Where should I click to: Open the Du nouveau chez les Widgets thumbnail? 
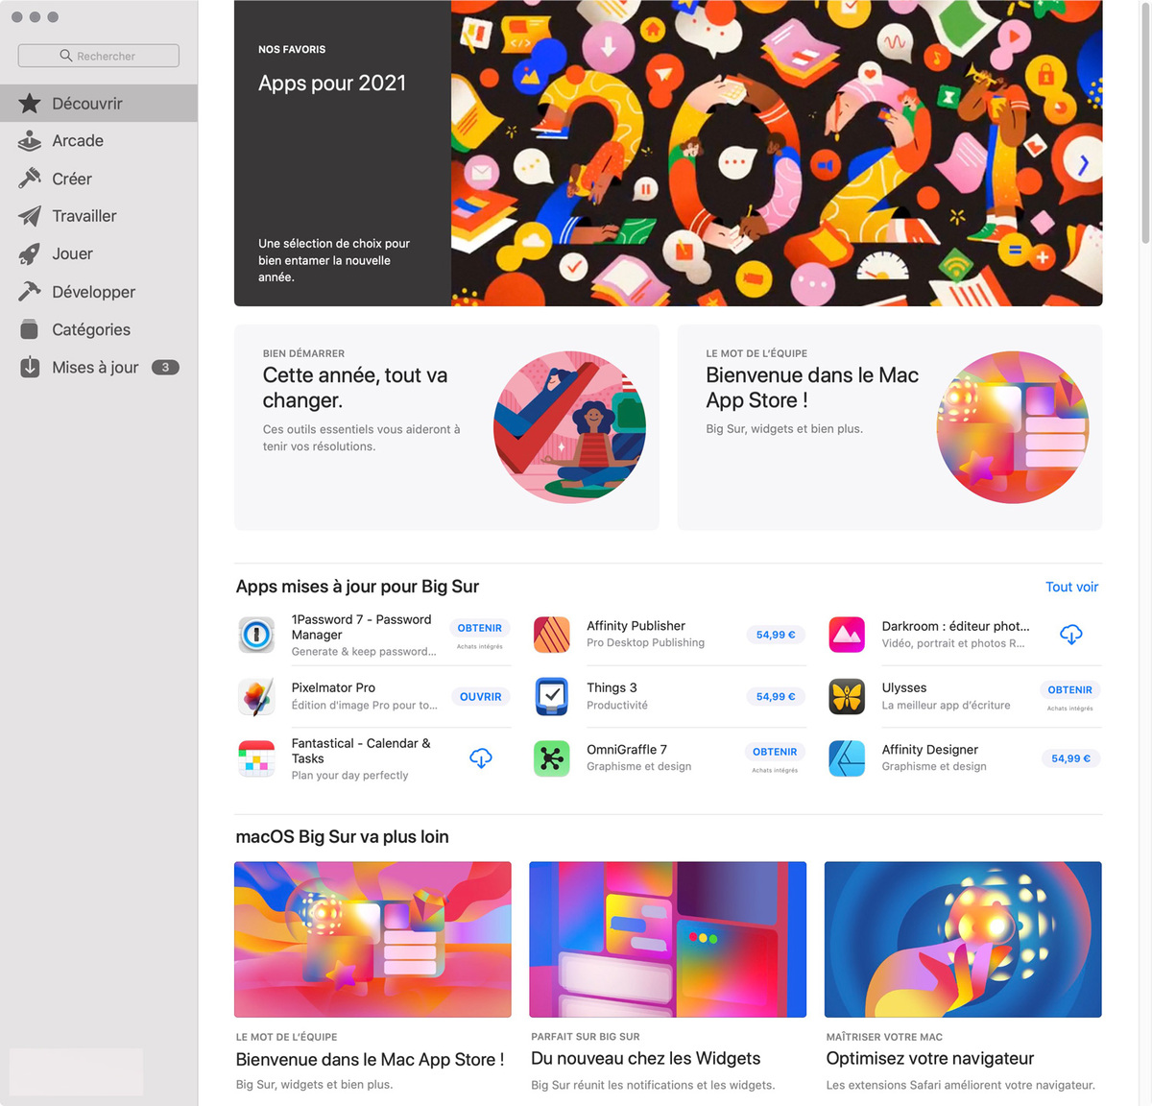pos(668,939)
